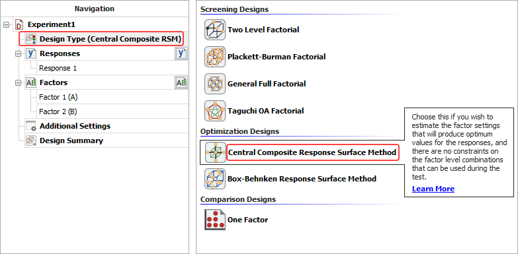Pick the General Full Factorial icon

(x=215, y=84)
